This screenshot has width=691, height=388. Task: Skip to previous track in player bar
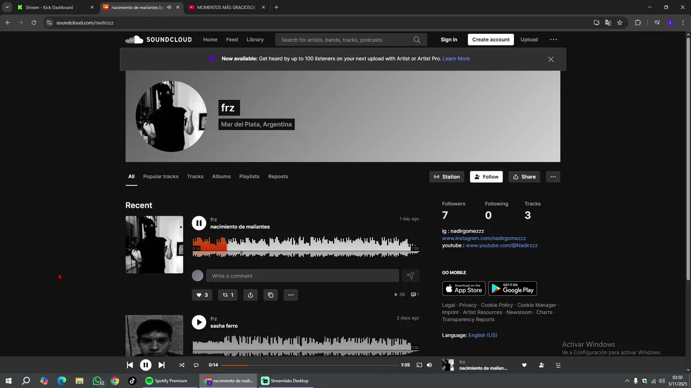pyautogui.click(x=130, y=365)
